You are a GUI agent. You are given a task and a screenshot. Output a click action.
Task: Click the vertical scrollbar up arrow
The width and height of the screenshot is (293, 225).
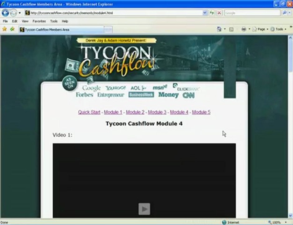coord(290,37)
